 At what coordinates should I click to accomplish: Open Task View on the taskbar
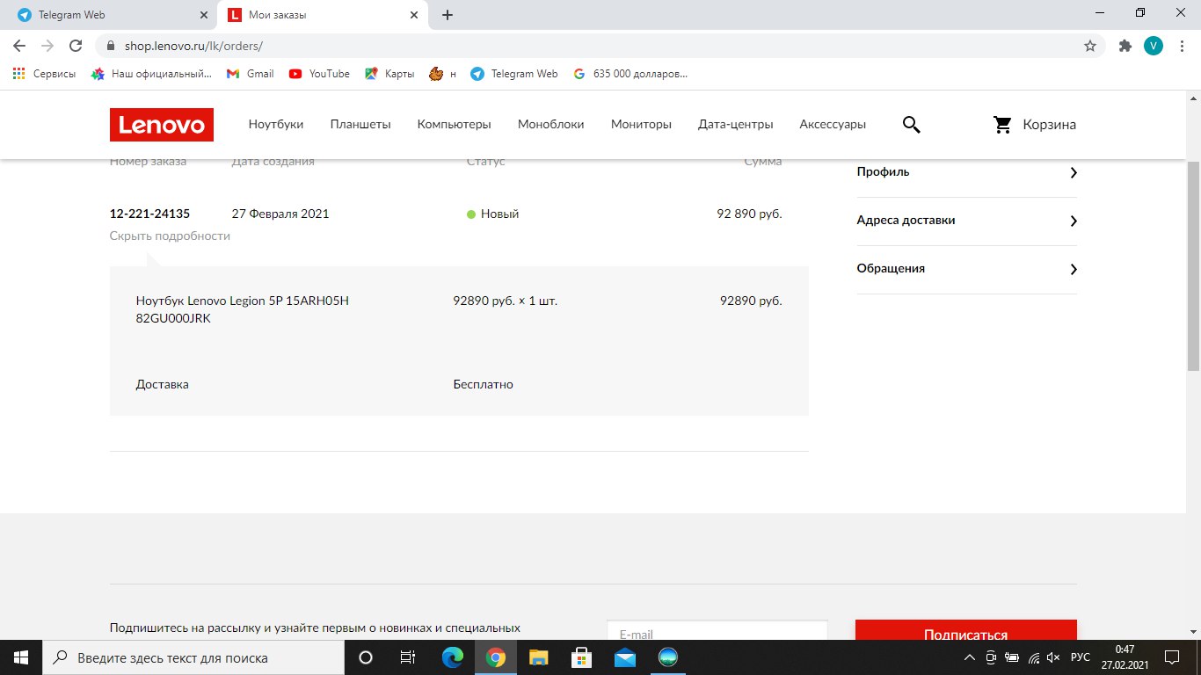[x=408, y=657]
